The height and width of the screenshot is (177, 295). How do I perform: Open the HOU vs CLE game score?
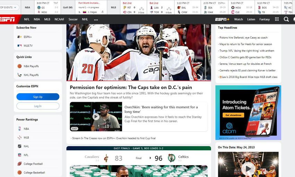point(242,8)
